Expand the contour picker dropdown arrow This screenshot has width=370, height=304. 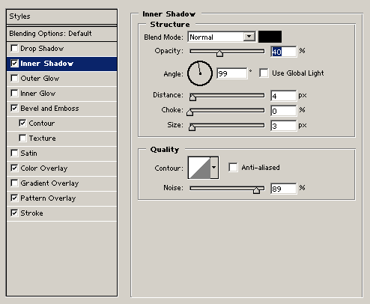[x=214, y=168]
